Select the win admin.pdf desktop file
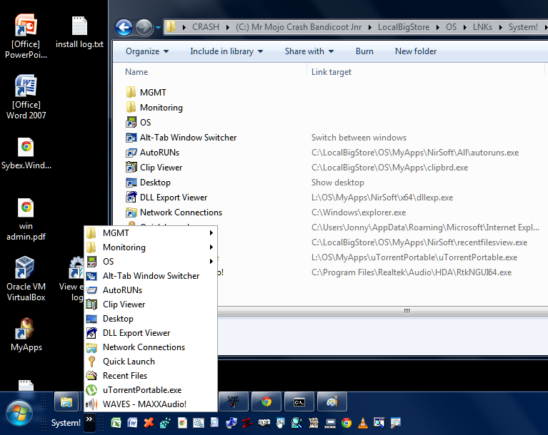 [x=26, y=219]
